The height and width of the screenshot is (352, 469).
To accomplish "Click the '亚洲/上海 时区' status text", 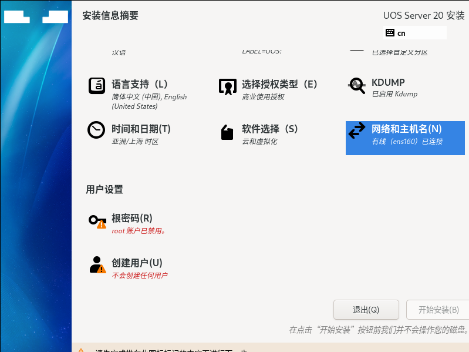I will (135, 142).
